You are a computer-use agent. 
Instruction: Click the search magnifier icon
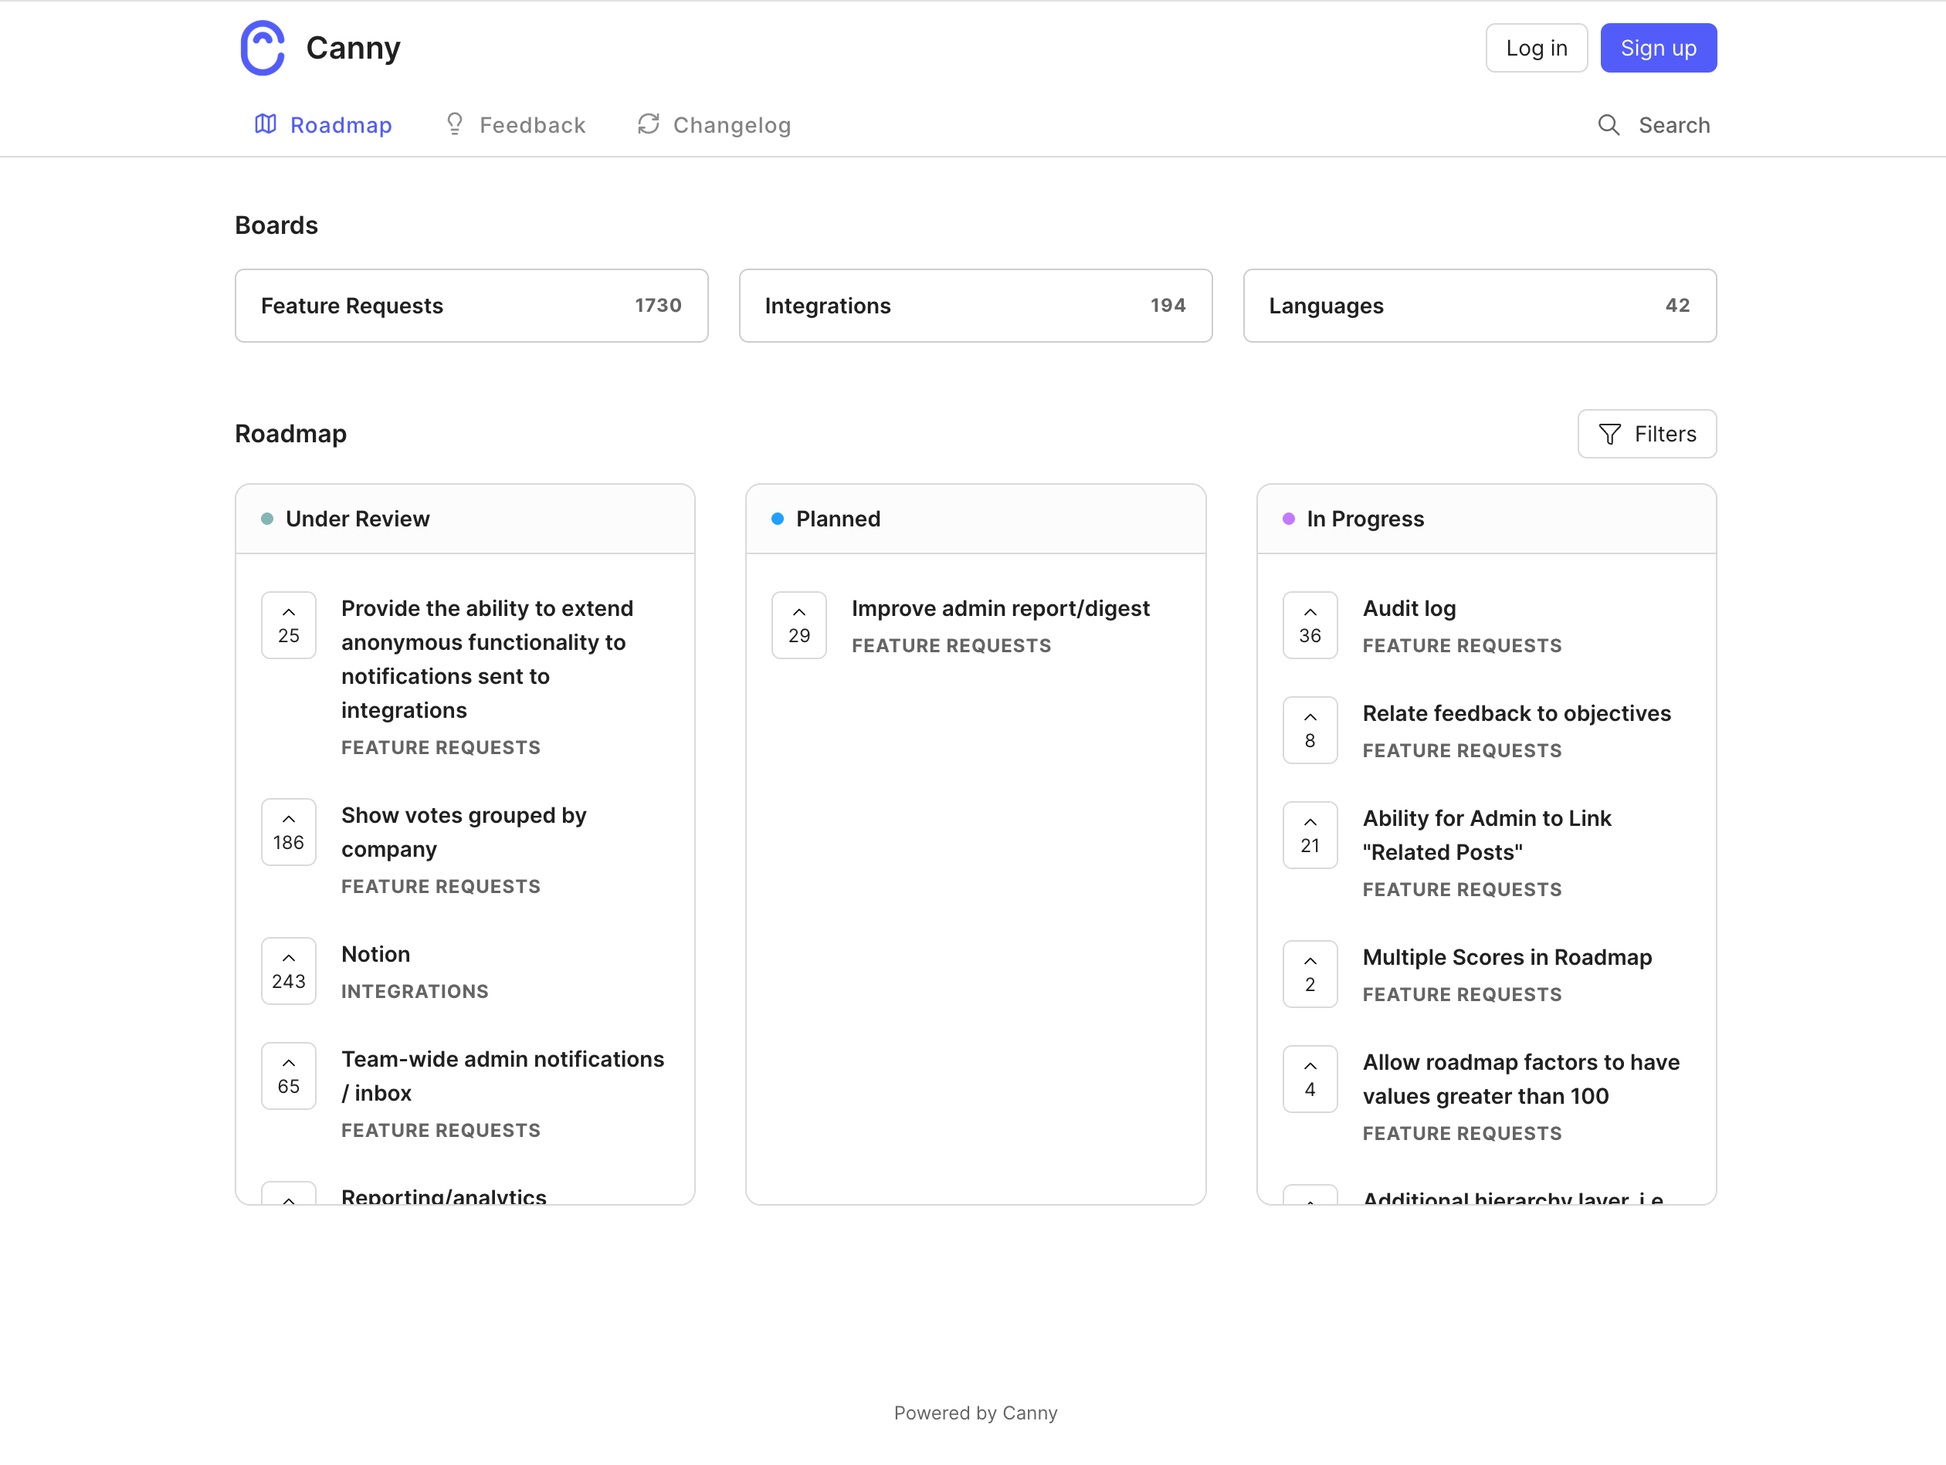[x=1609, y=125]
